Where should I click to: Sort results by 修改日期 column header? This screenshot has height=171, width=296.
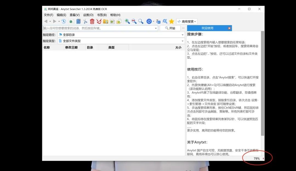tap(75, 48)
